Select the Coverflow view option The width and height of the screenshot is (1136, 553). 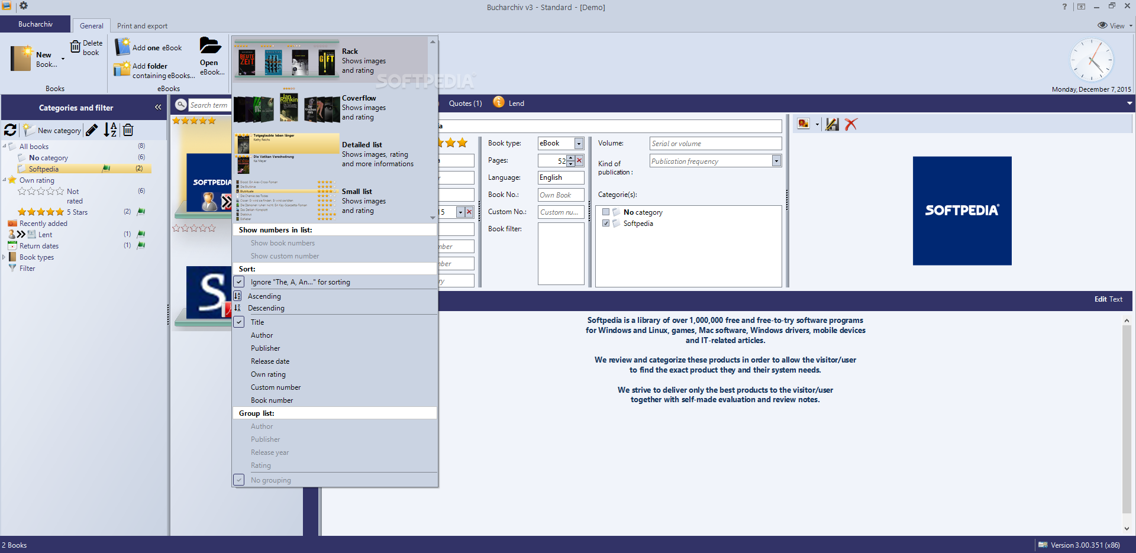(x=330, y=106)
